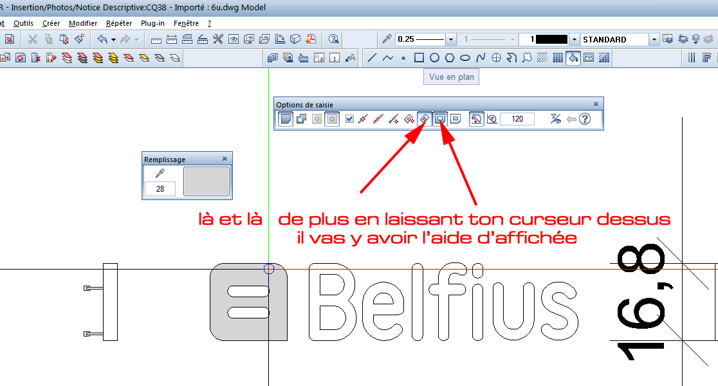Open the Fenêtre menu

186,23
